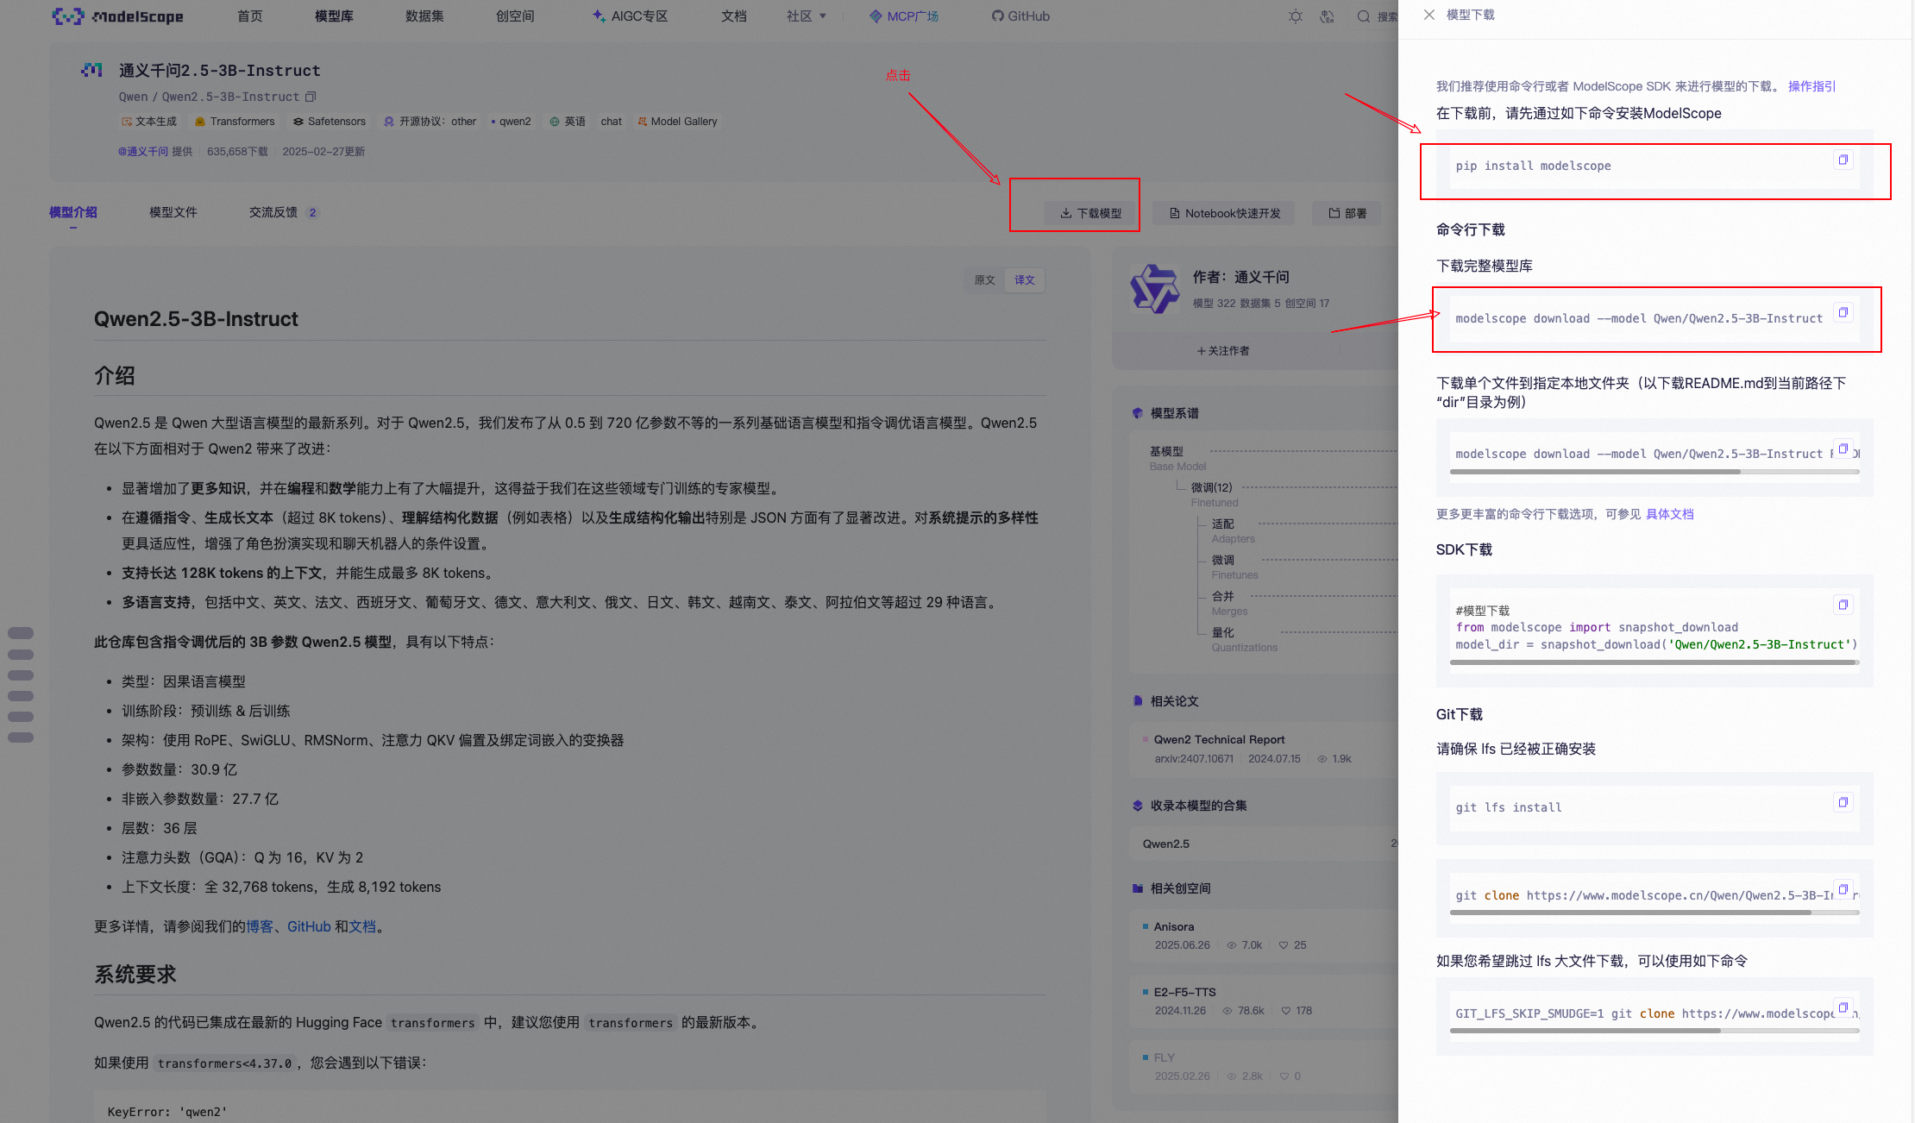Open the language switch icon
The width and height of the screenshot is (1915, 1123).
(1327, 16)
